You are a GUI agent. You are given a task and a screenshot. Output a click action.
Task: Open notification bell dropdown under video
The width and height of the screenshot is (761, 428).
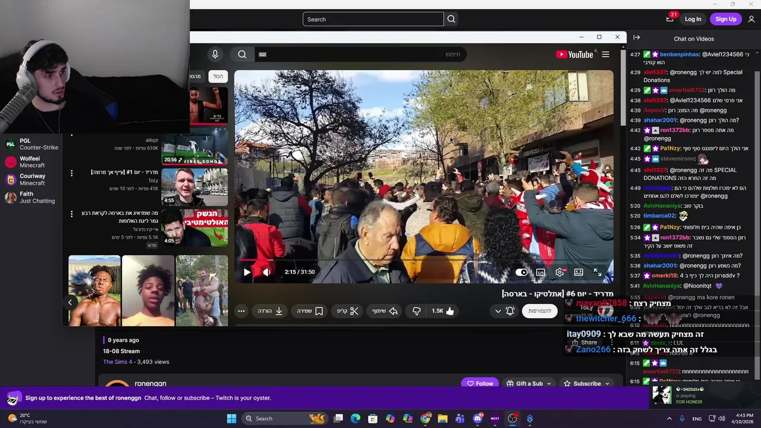505,311
